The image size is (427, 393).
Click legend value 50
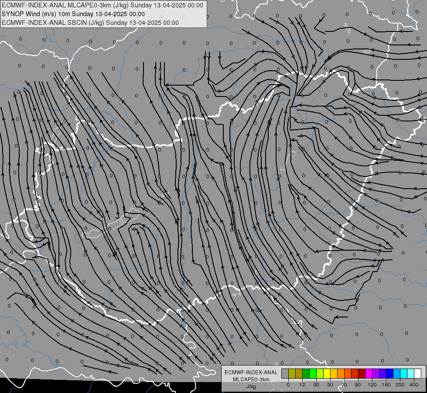point(330,385)
